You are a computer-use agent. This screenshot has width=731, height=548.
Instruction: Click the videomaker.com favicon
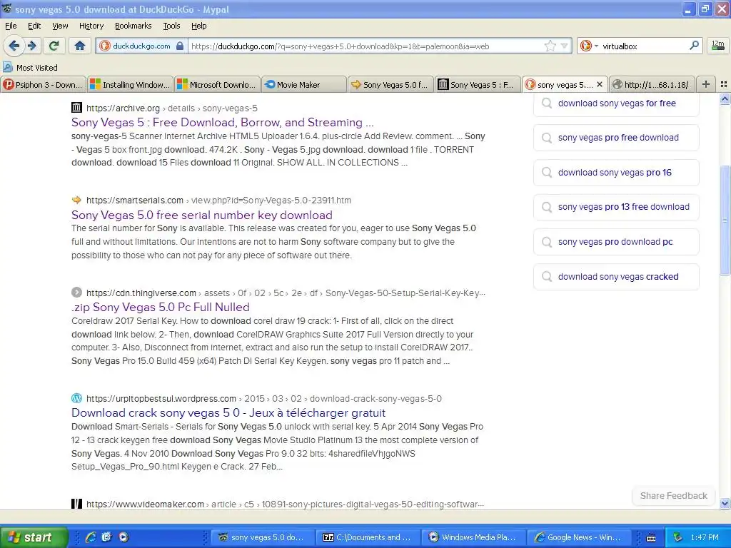(x=76, y=504)
